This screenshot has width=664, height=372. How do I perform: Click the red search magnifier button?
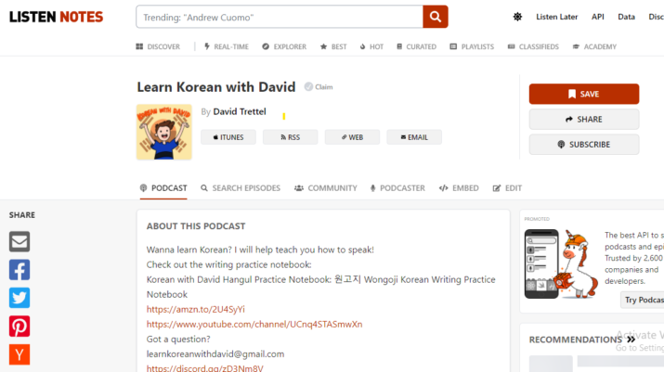(x=436, y=17)
